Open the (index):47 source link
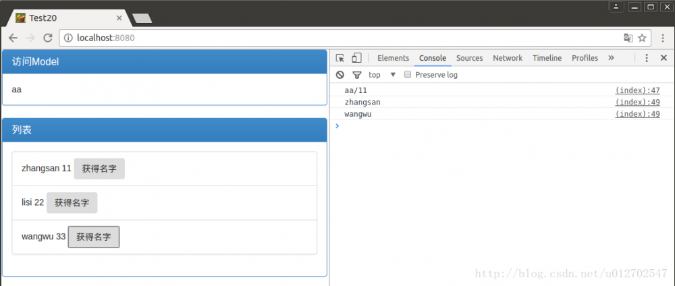 click(x=638, y=90)
